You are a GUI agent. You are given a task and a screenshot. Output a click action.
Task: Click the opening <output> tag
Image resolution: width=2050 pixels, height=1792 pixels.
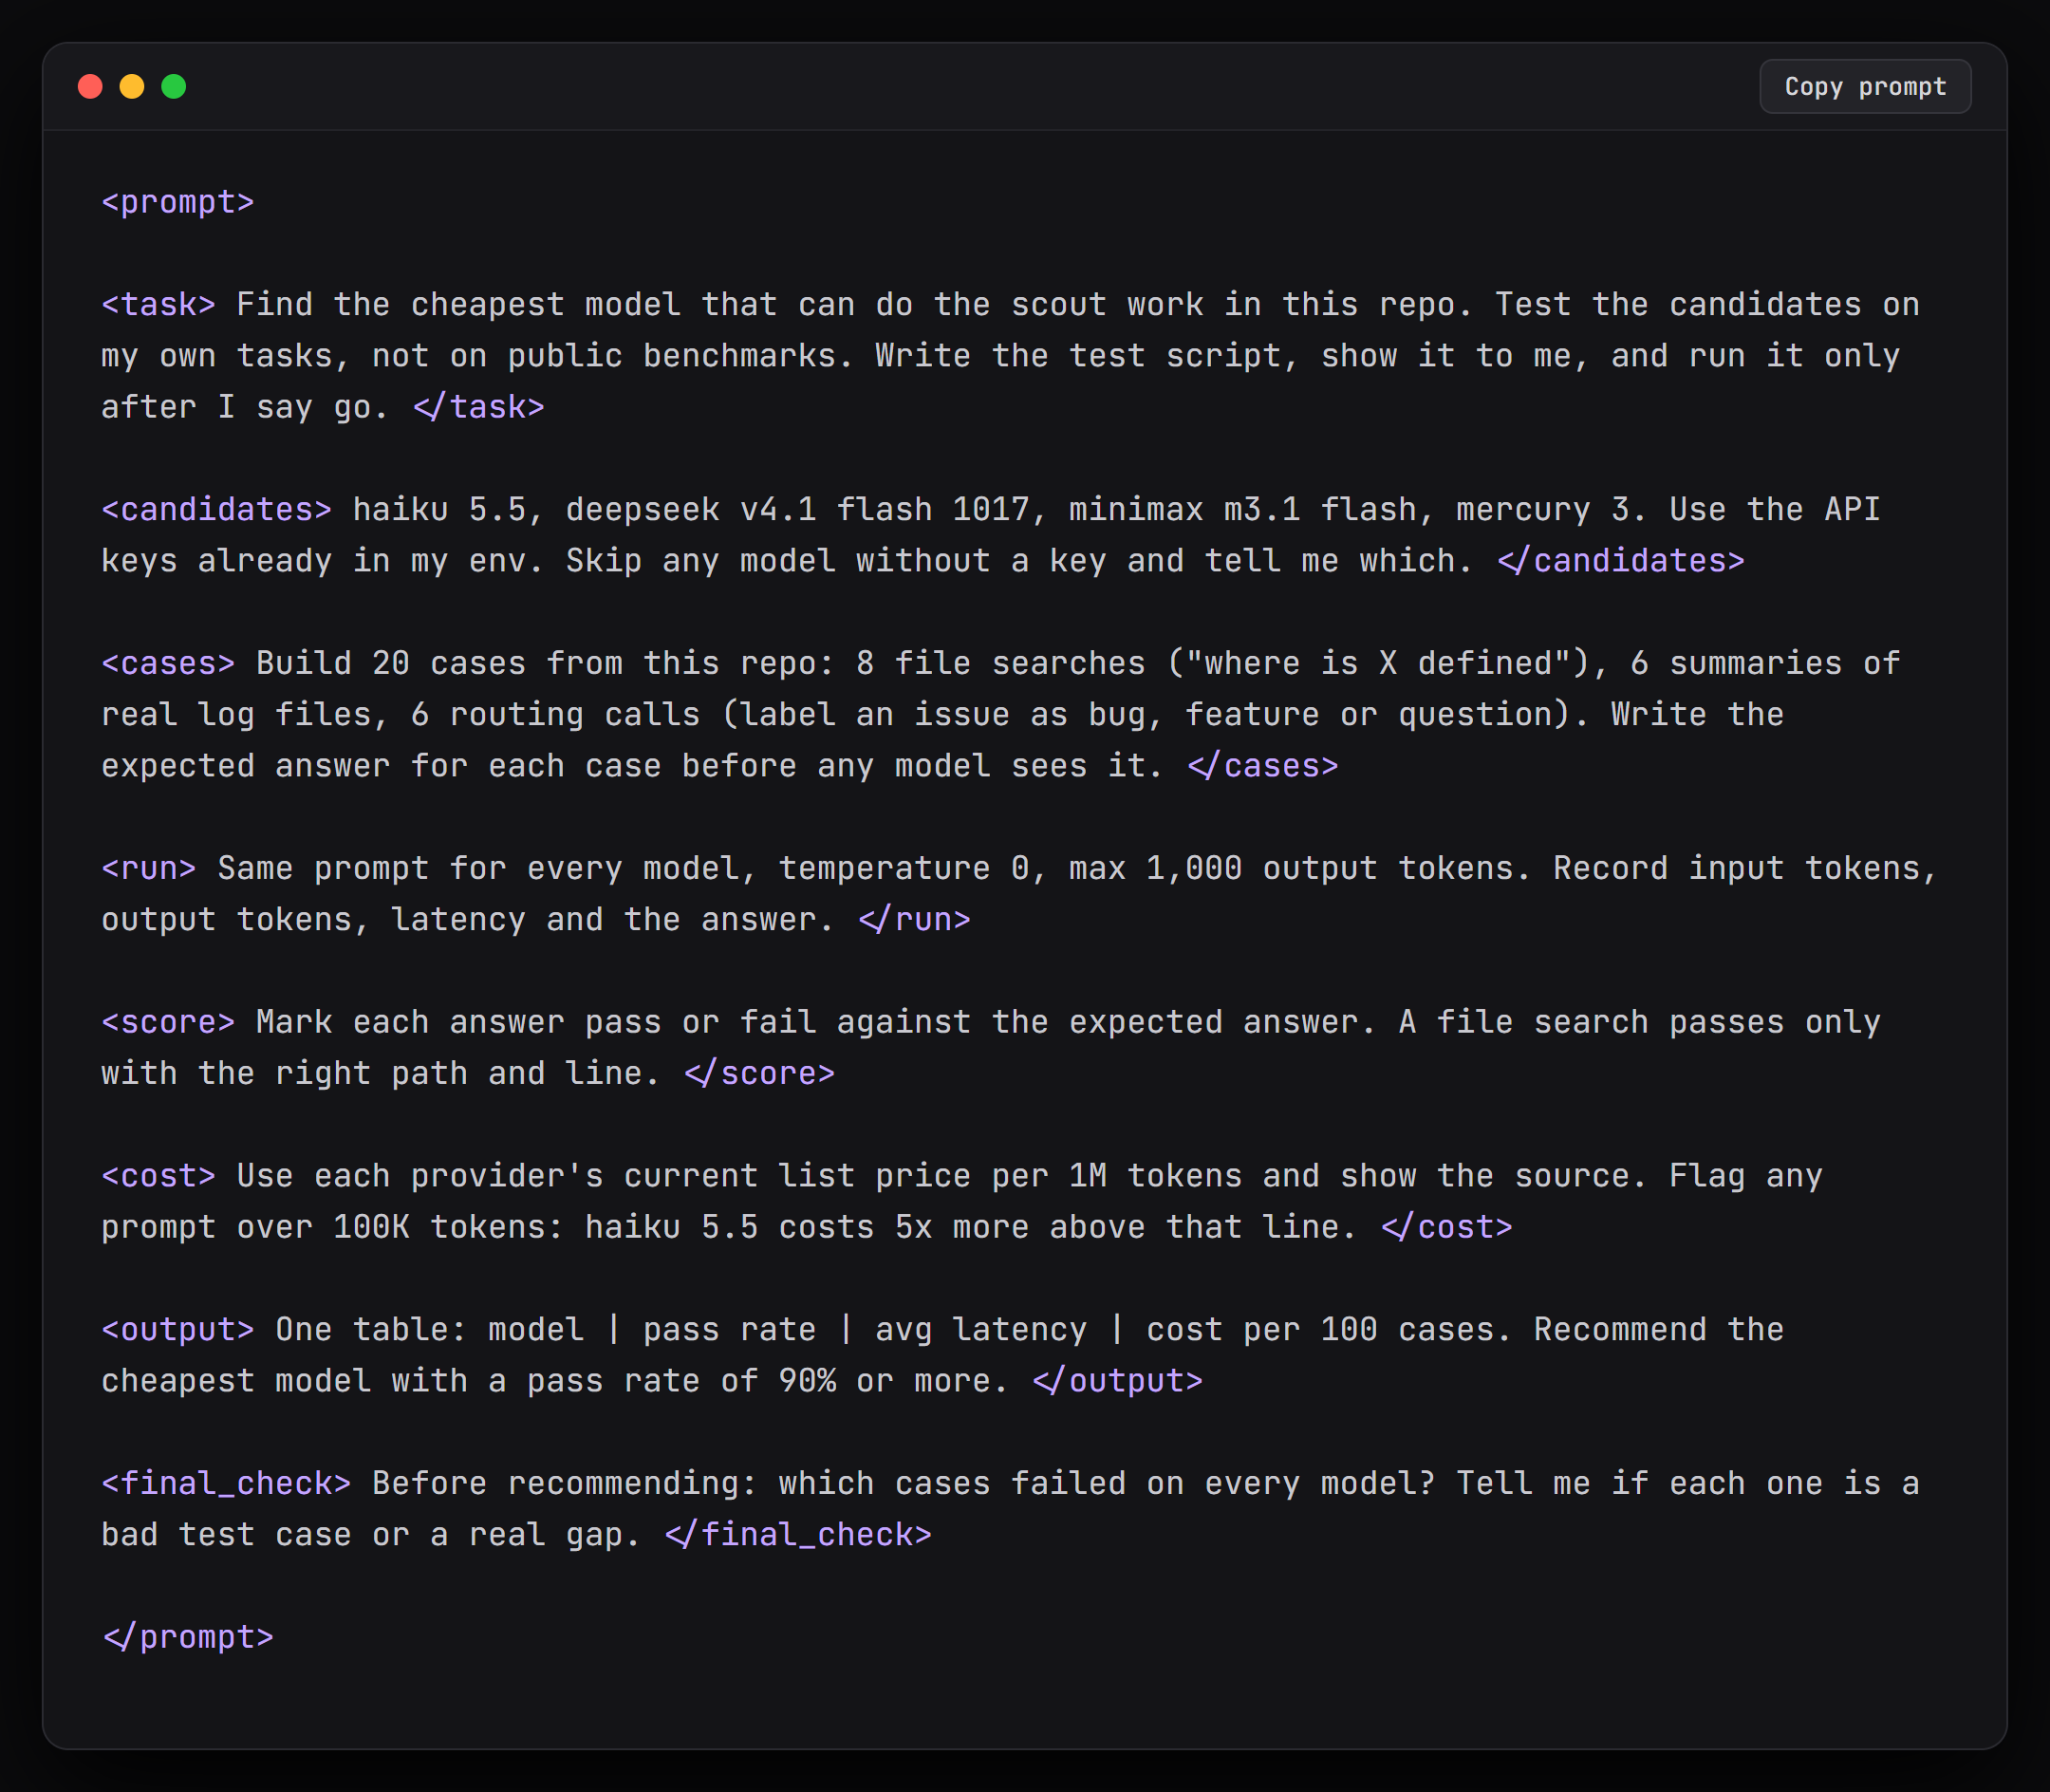tap(178, 1329)
